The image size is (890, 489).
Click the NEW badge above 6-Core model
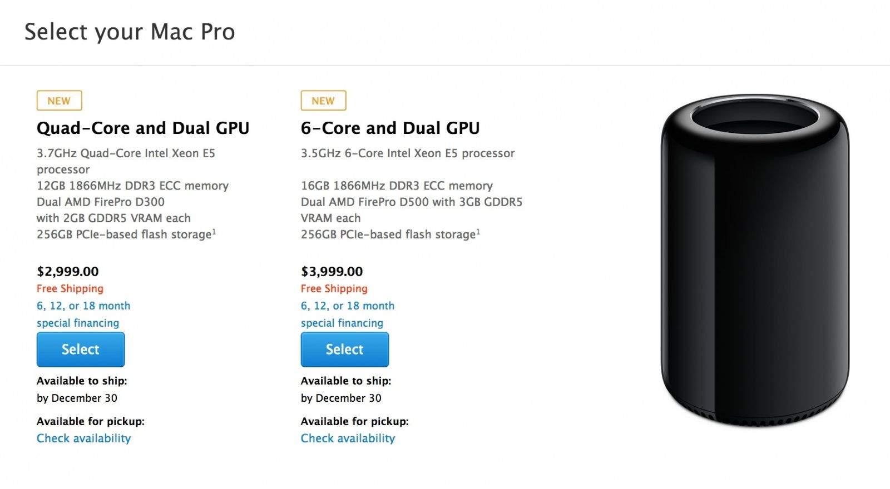point(323,101)
